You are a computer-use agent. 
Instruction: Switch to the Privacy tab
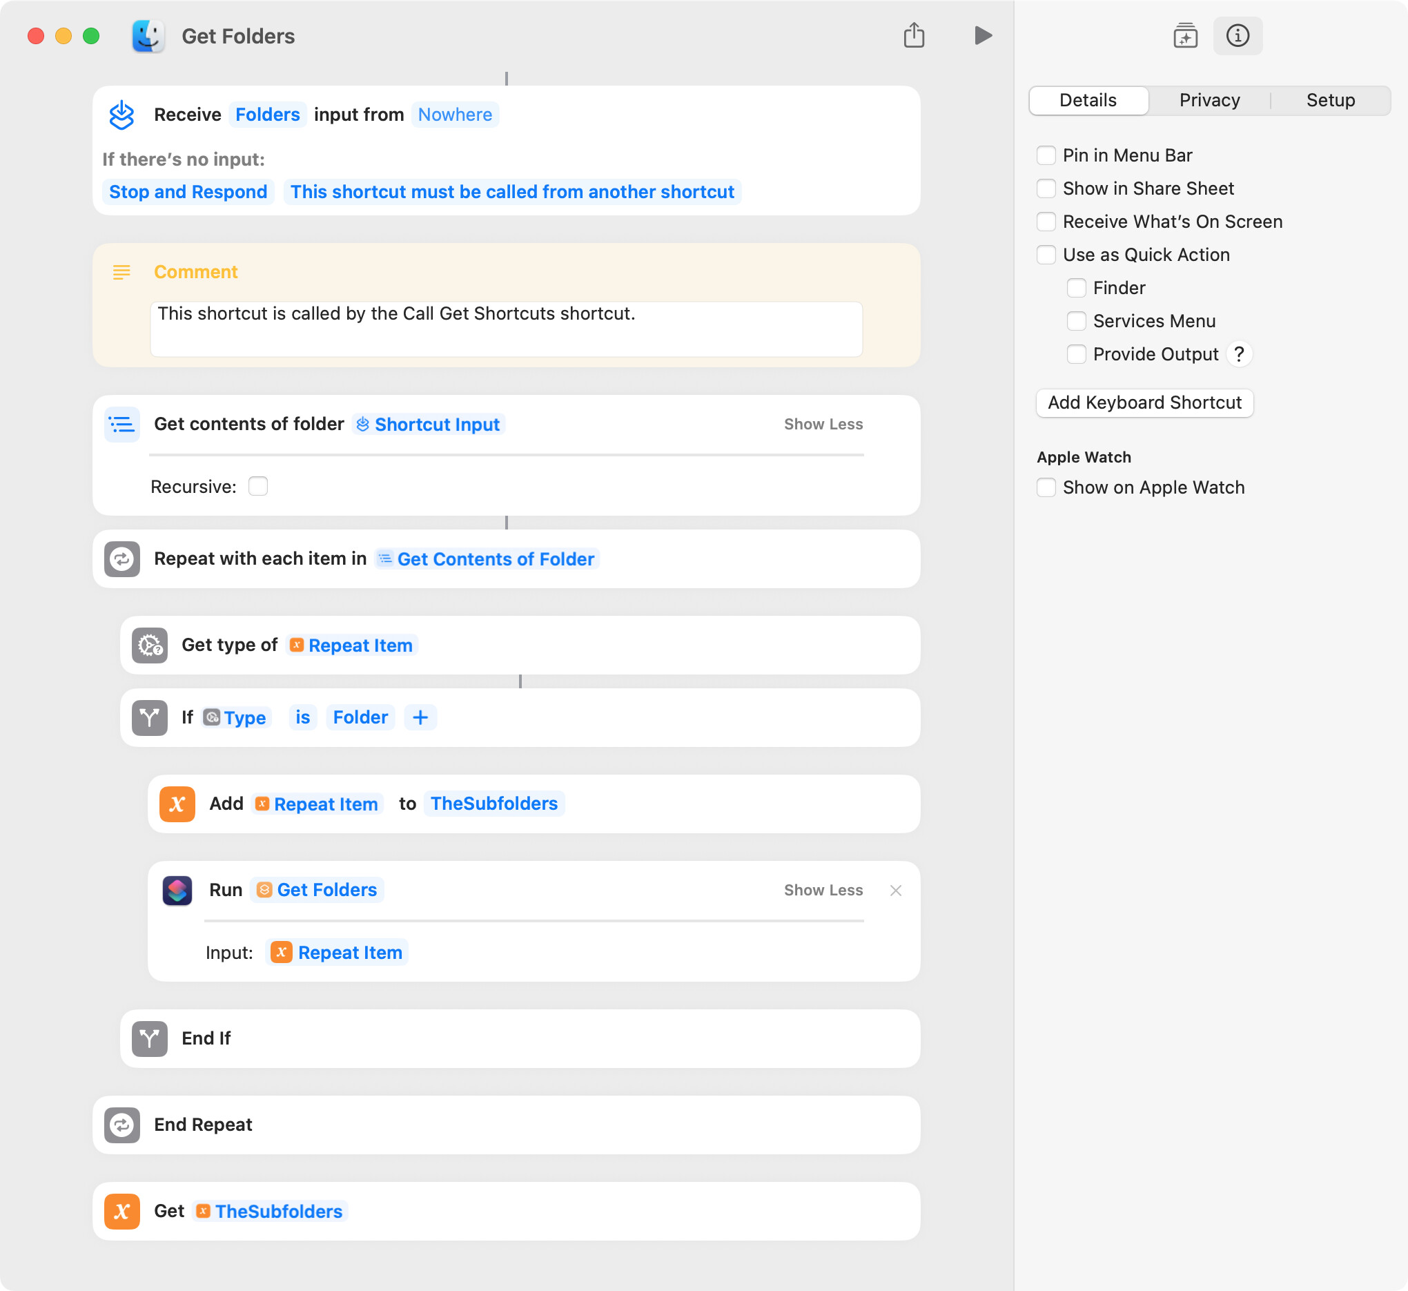1209,100
